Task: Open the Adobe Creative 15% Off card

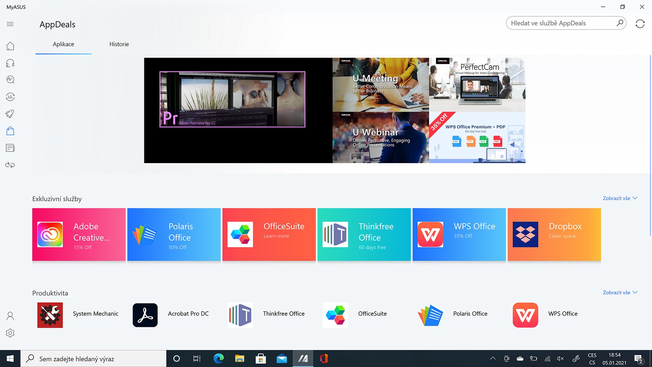Action: coord(79,234)
